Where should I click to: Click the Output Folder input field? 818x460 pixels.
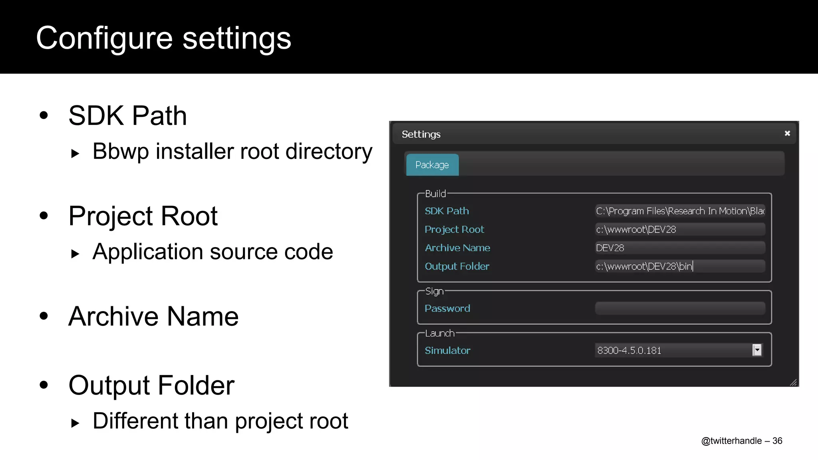pyautogui.click(x=680, y=266)
